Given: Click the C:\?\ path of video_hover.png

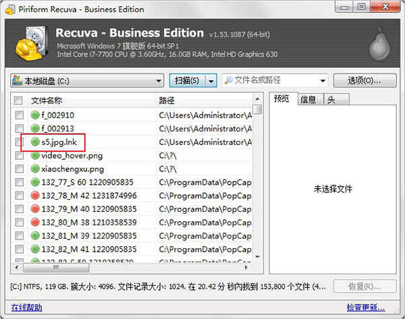Looking at the screenshot, I should coord(167,156).
